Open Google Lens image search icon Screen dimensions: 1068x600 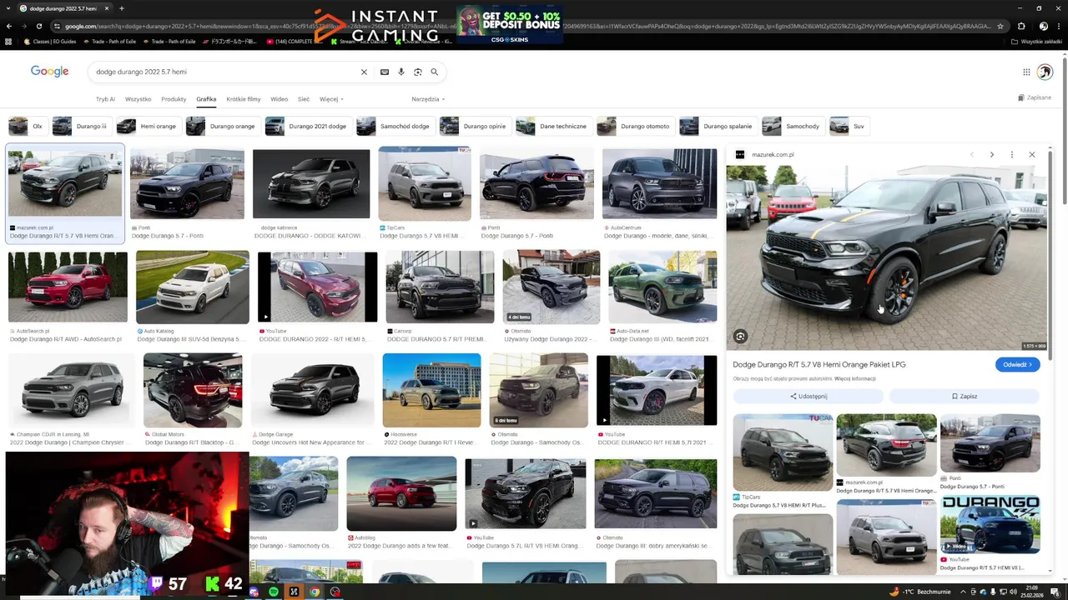tap(418, 72)
